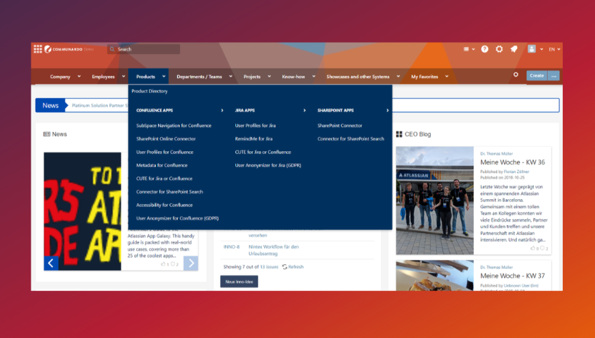Go to previous news slide arrow
Image resolution: width=595 pixels, height=338 pixels.
coord(51,263)
